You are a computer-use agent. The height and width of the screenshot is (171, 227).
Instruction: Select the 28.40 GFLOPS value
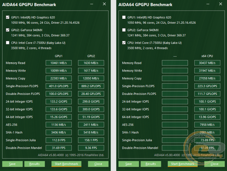tap(91, 94)
